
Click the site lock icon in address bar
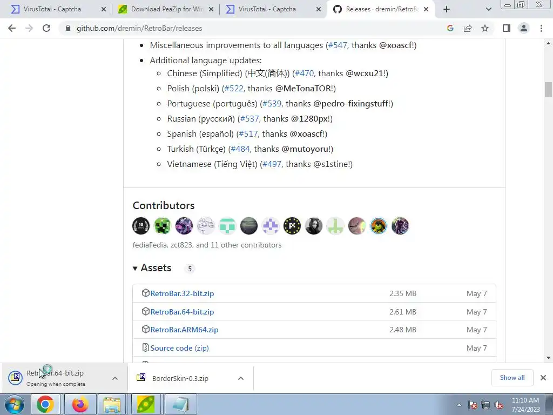click(68, 28)
